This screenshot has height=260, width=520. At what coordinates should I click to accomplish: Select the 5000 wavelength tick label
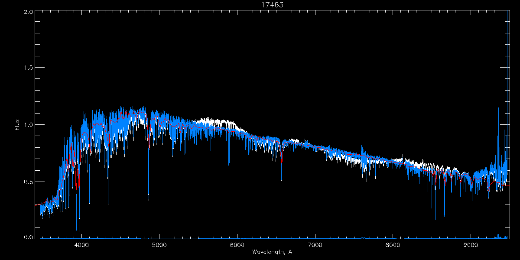[x=159, y=244]
